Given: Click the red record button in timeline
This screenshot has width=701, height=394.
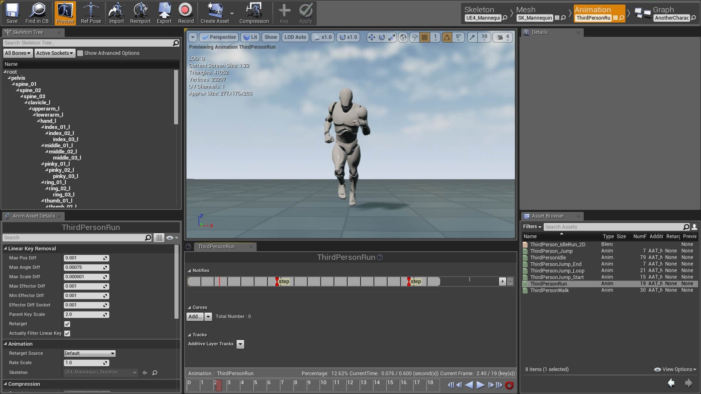Looking at the screenshot, I should pos(509,385).
